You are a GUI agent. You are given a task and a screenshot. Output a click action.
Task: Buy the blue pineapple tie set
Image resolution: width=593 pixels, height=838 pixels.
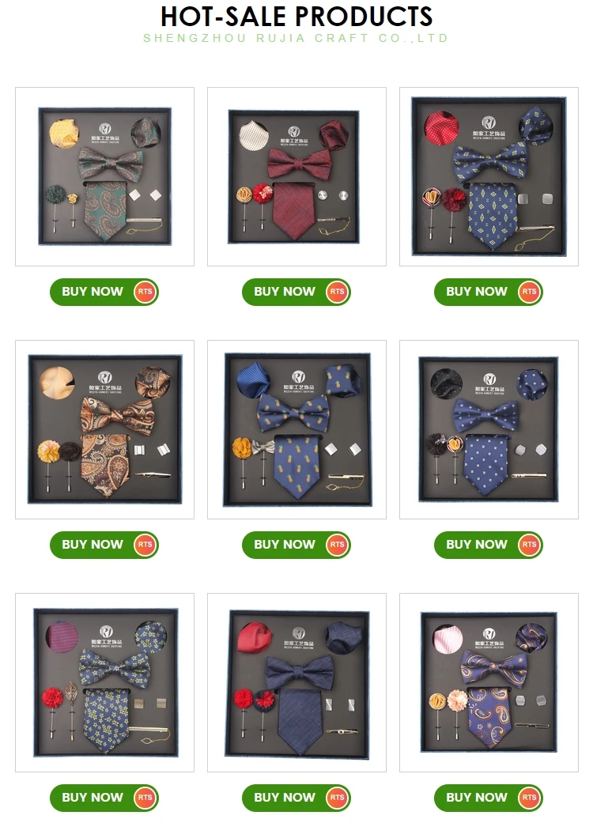[x=296, y=545]
